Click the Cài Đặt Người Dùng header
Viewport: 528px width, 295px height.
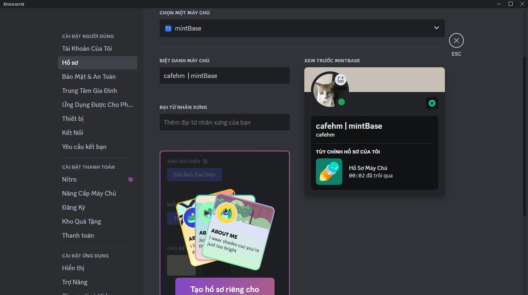(88, 36)
